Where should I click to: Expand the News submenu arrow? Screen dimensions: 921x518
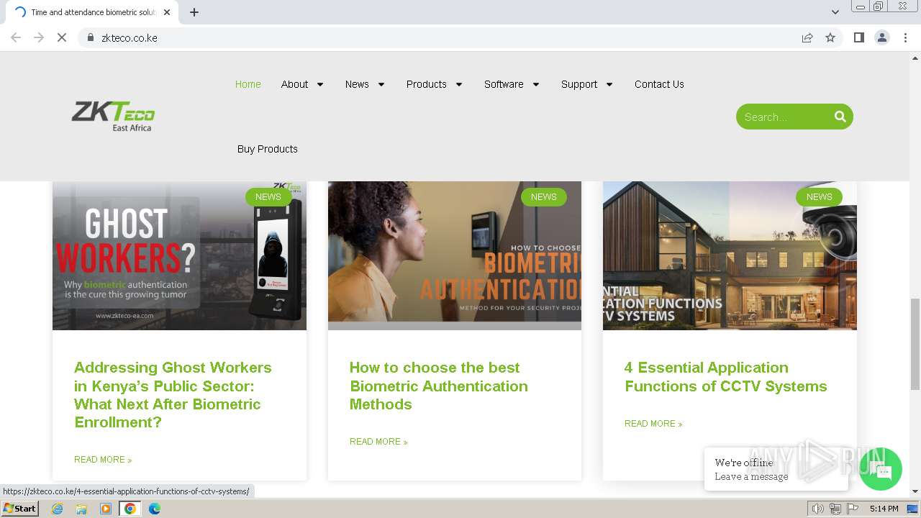pyautogui.click(x=381, y=84)
